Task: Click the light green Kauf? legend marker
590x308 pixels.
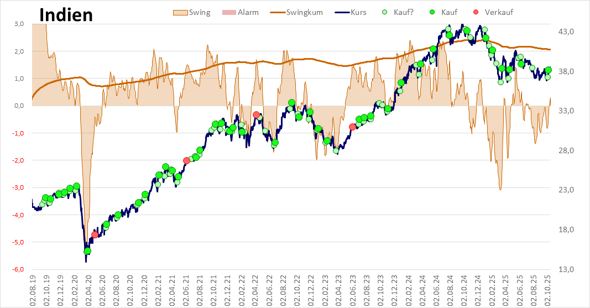Action: click(x=385, y=12)
